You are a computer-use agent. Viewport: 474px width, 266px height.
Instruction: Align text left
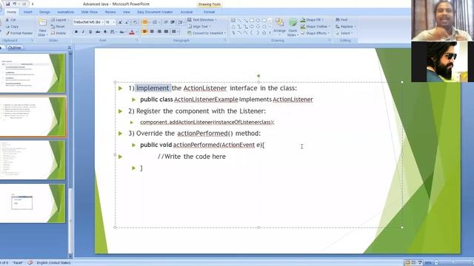pos(145,31)
